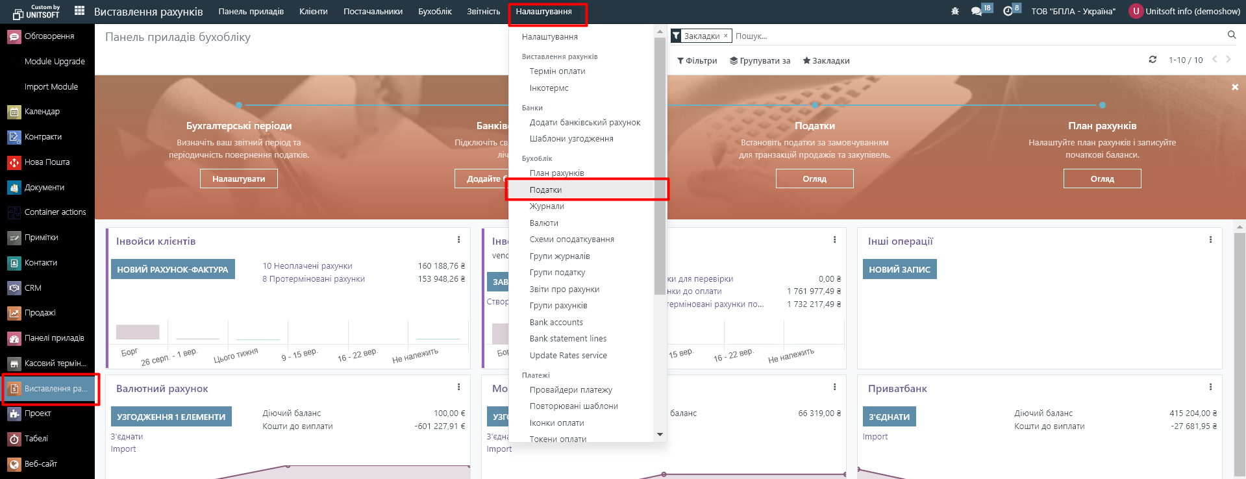This screenshot has width=1246, height=479.
Task: Open Приватбанк card three-dot menu
Action: 1210,387
